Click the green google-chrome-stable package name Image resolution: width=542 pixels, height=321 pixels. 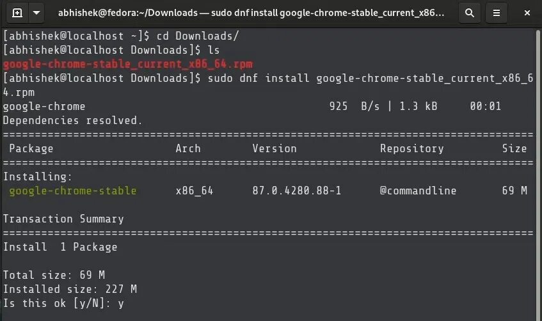tap(73, 191)
